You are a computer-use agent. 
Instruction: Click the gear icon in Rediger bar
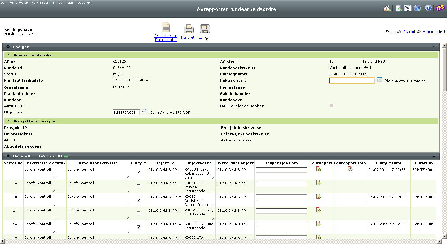coord(8,47)
